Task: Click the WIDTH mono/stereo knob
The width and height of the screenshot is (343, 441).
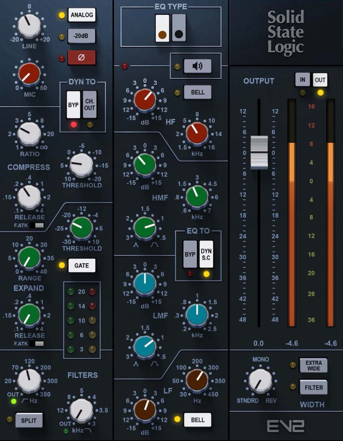Action: tap(260, 381)
